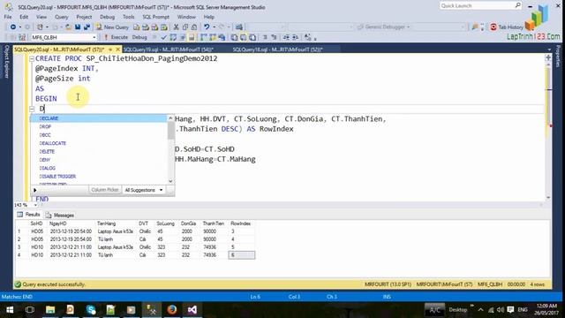Click the Copy icon in the toolbar
Viewport: 565px width, 318px height.
click(x=185, y=27)
